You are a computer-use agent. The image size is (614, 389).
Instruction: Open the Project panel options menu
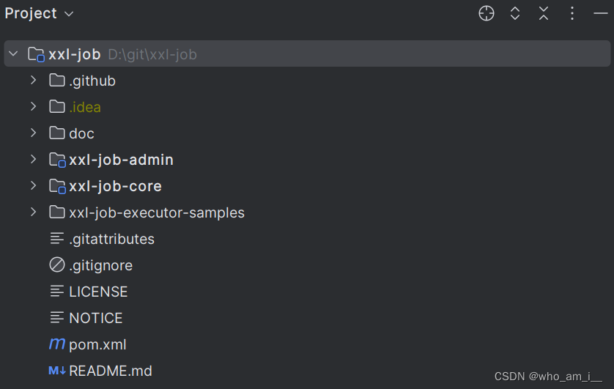click(573, 13)
